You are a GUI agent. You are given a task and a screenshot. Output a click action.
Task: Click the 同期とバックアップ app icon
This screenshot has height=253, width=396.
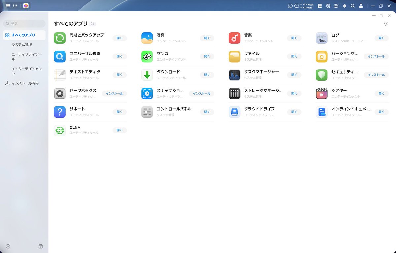(60, 38)
